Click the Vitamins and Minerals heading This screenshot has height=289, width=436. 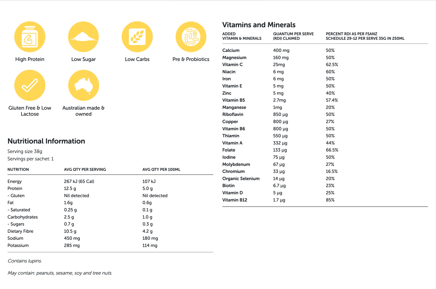[259, 25]
